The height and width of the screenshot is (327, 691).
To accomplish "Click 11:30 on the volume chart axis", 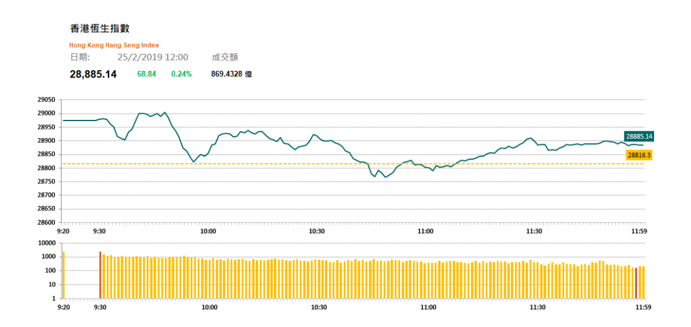I will pyautogui.click(x=537, y=307).
